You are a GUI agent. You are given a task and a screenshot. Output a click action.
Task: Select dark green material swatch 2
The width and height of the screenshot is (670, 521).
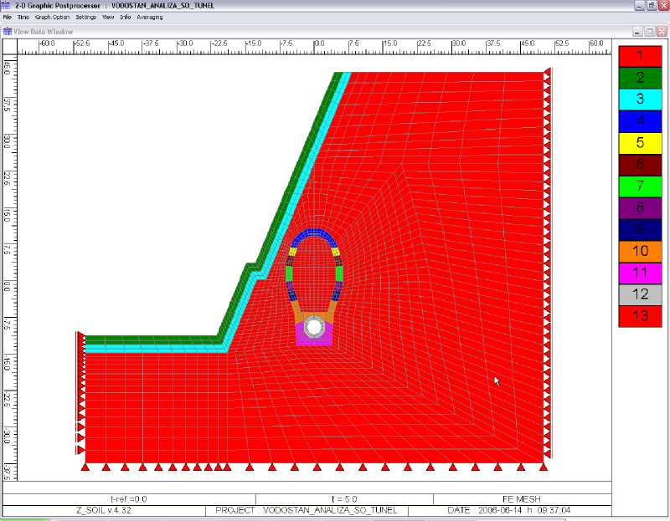640,78
